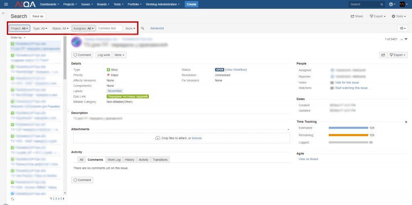Viewport: 412px width, 205px height.
Task: Click the Save as button
Action: (x=38, y=16)
